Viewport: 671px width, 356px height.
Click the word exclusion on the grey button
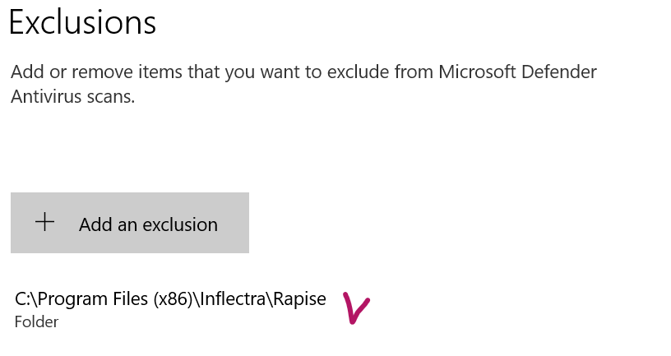click(180, 224)
